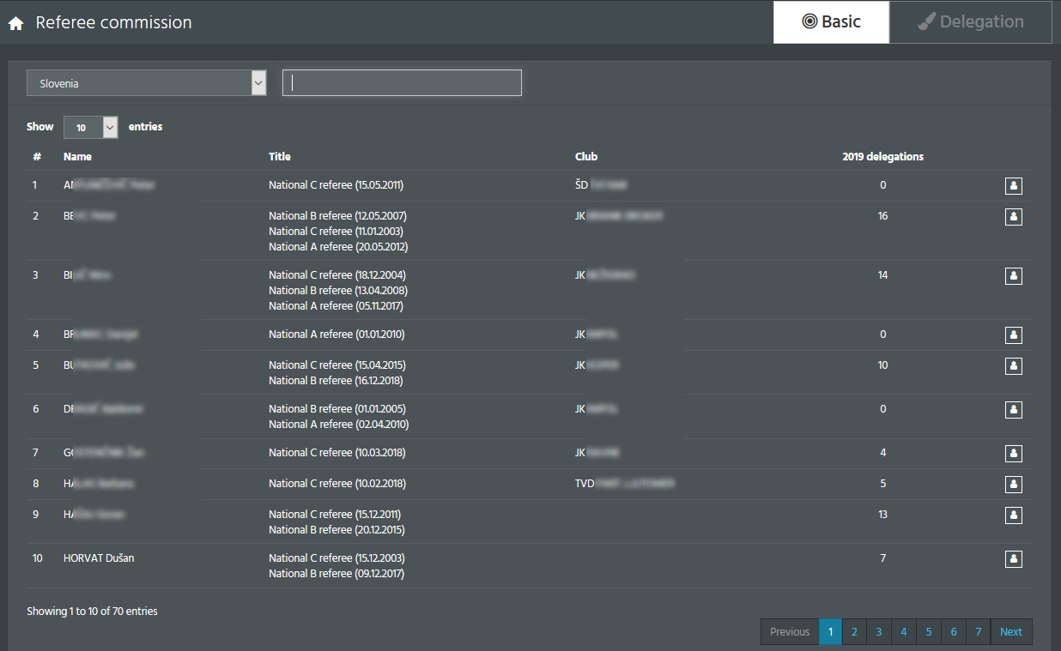Open profile icon for row 1
Image resolution: width=1061 pixels, height=651 pixels.
pos(1013,185)
